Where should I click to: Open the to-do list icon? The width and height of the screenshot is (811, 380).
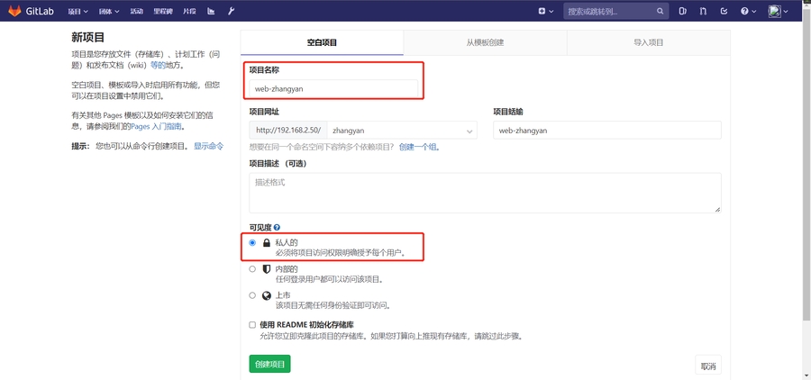coord(724,12)
